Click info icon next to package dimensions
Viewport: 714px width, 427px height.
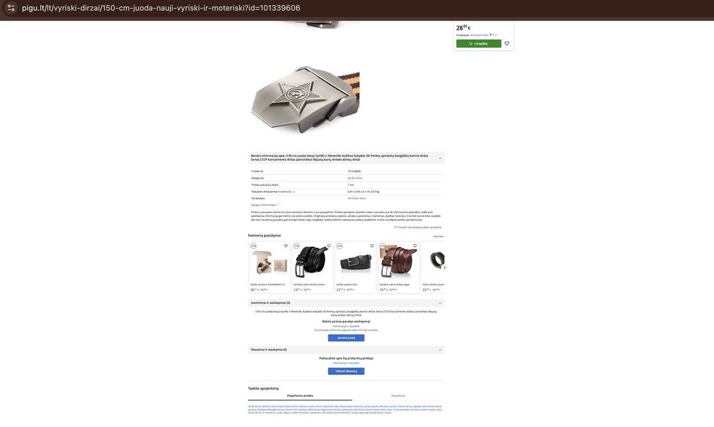click(294, 192)
